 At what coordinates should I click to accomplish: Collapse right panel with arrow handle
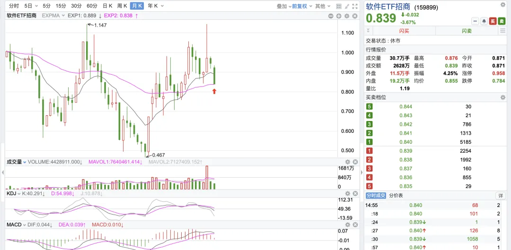point(361,172)
